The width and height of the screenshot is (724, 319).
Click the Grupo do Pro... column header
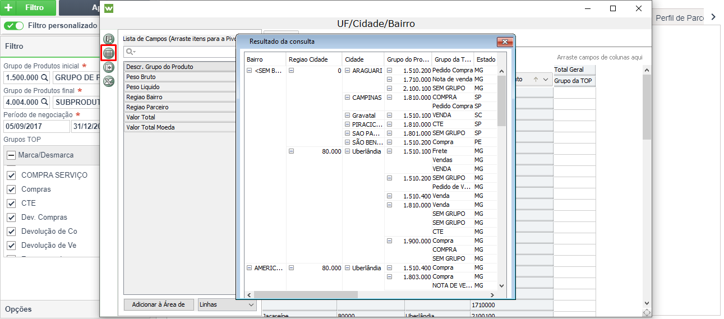408,59
